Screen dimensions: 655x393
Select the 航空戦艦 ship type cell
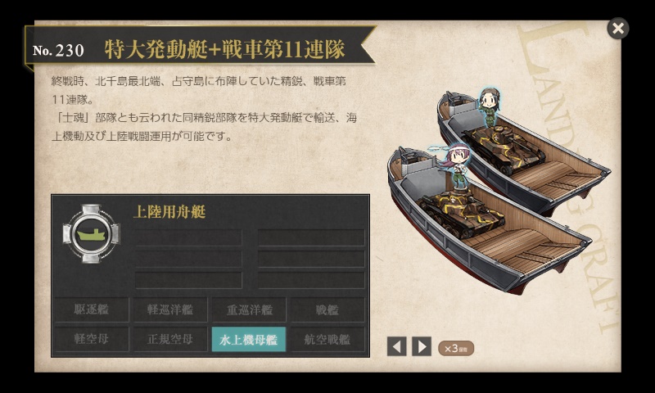coord(327,339)
